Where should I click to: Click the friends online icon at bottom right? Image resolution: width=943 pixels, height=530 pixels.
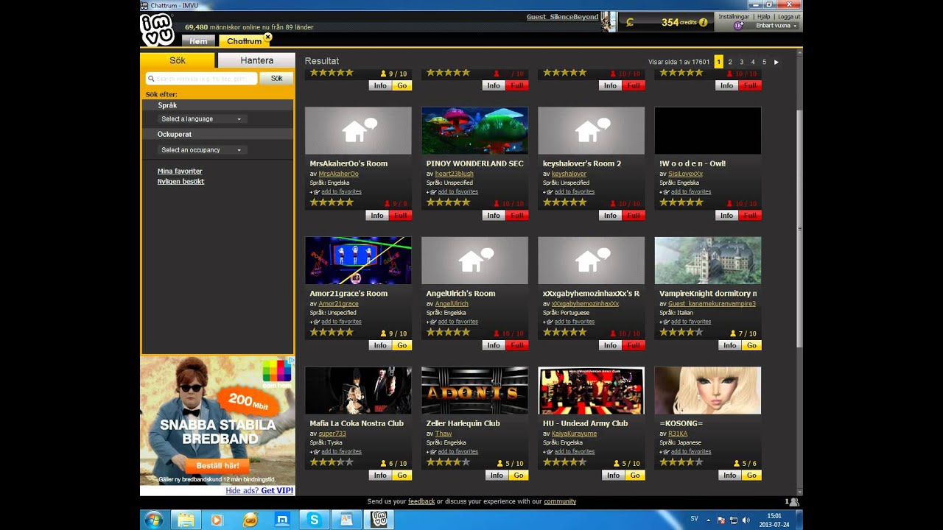(x=793, y=502)
